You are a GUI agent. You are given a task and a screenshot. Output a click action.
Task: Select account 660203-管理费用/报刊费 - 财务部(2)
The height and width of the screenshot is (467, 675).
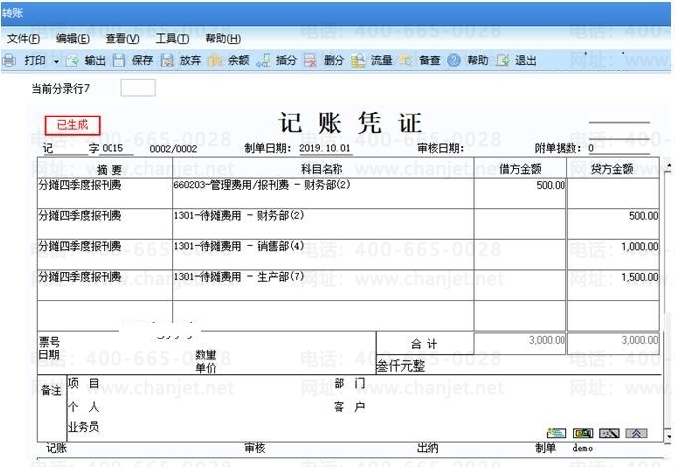pyautogui.click(x=262, y=185)
